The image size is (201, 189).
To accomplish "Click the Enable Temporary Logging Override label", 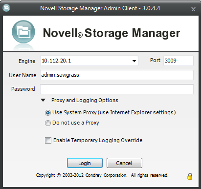I will pos(98,140).
